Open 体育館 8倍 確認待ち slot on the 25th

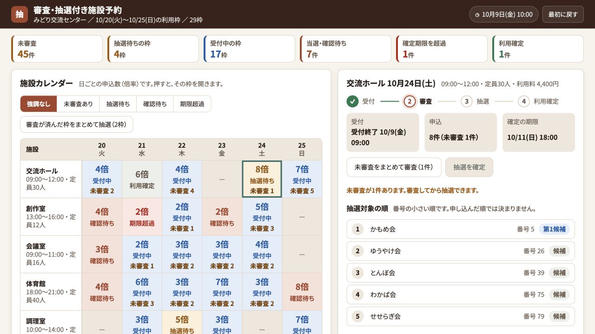[x=302, y=292]
